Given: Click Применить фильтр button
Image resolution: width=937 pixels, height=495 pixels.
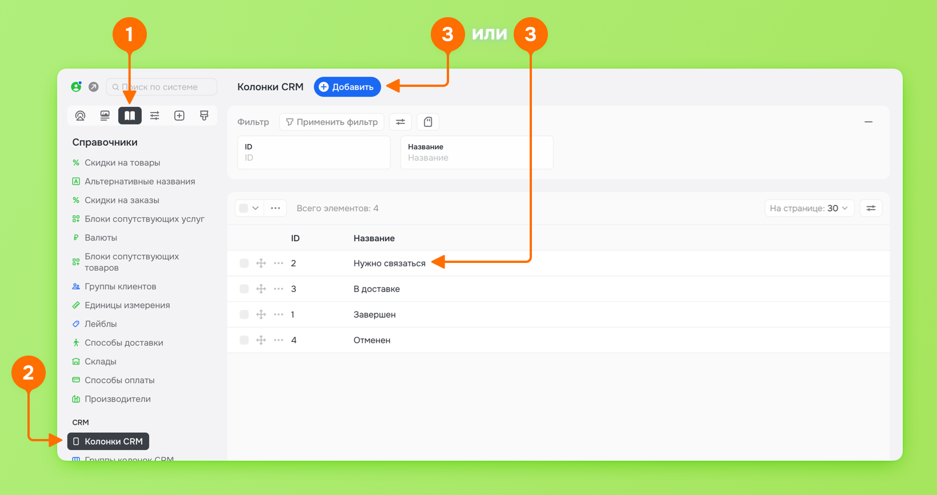Looking at the screenshot, I should tap(332, 122).
